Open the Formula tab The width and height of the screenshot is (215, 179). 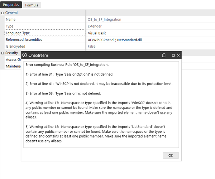click(32, 5)
